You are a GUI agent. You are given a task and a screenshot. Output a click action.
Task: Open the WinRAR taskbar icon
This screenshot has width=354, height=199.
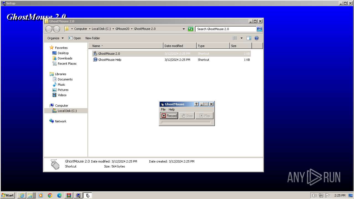click(69, 195)
